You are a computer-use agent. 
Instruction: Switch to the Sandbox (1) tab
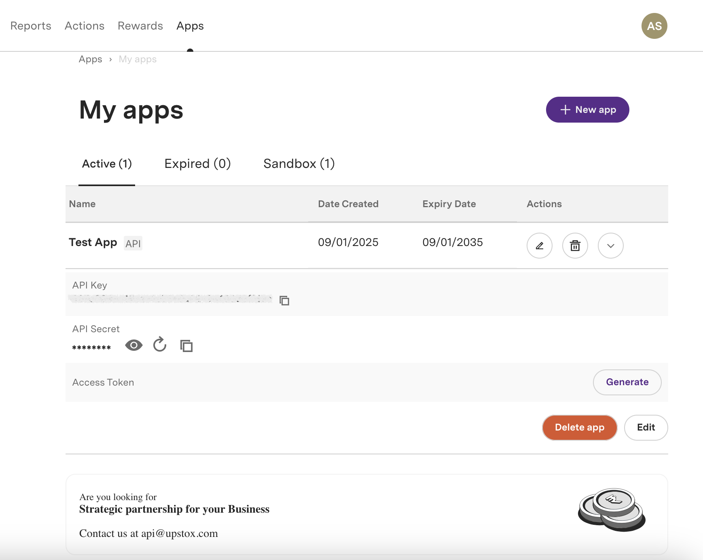coord(299,164)
